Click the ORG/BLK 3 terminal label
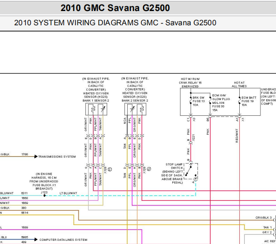The width and height of the screenshot is (276, 244). [264, 218]
